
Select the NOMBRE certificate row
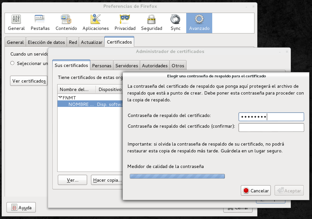pos(90,104)
